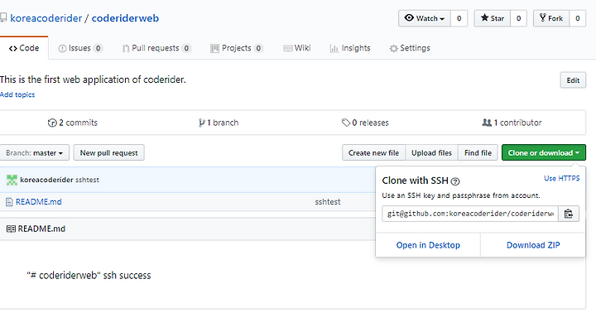Switch to the Issues tab

pos(80,48)
